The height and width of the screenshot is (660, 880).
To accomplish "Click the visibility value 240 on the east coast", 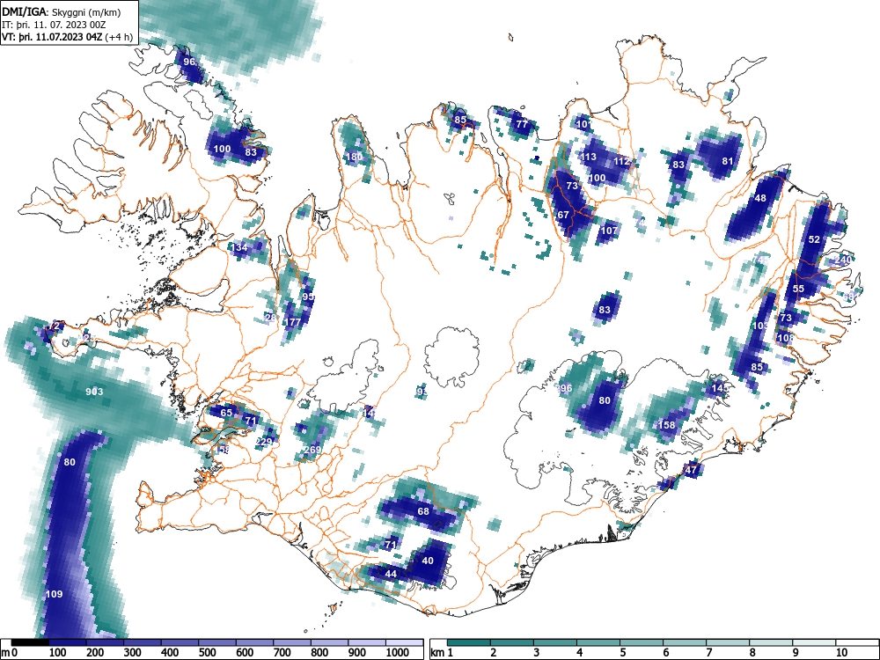I will [x=842, y=260].
